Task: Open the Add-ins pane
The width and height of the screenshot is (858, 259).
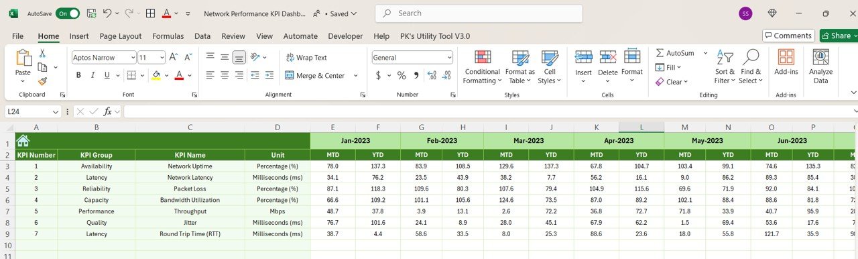Action: (x=786, y=62)
